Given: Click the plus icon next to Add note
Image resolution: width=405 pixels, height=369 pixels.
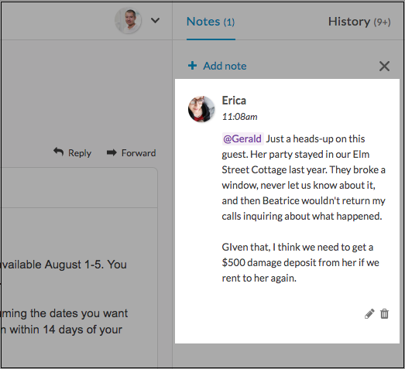Looking at the screenshot, I should [192, 66].
